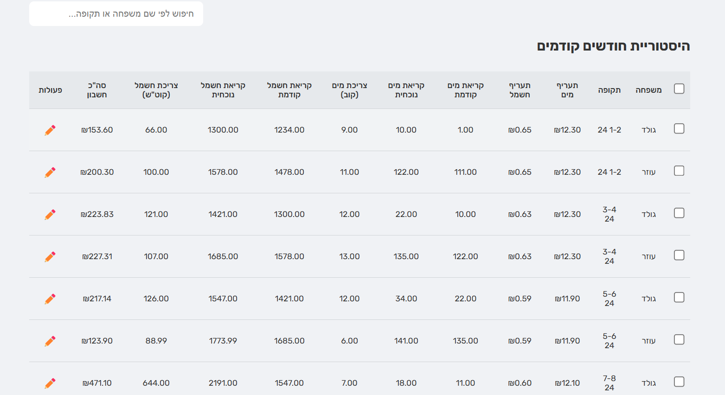Click the צריכת מים (קוב) column header
The height and width of the screenshot is (395, 725).
click(x=349, y=90)
